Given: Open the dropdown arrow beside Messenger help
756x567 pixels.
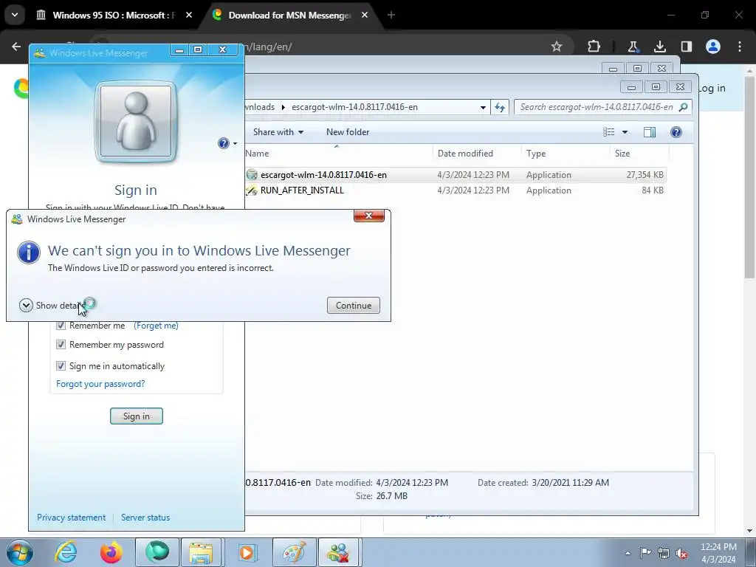Looking at the screenshot, I should 236,143.
